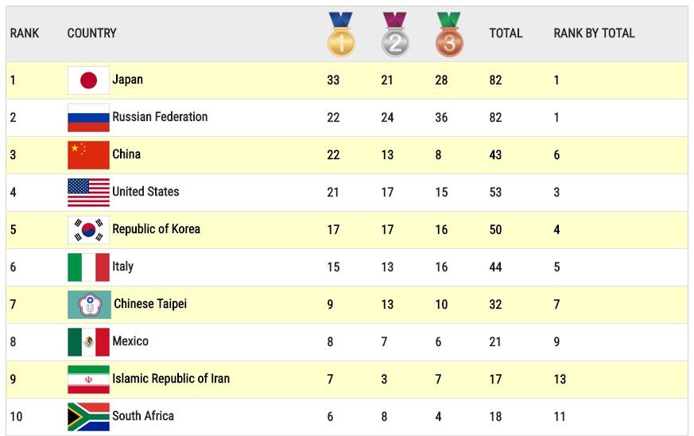Sort by the TOTAL column header

click(506, 33)
